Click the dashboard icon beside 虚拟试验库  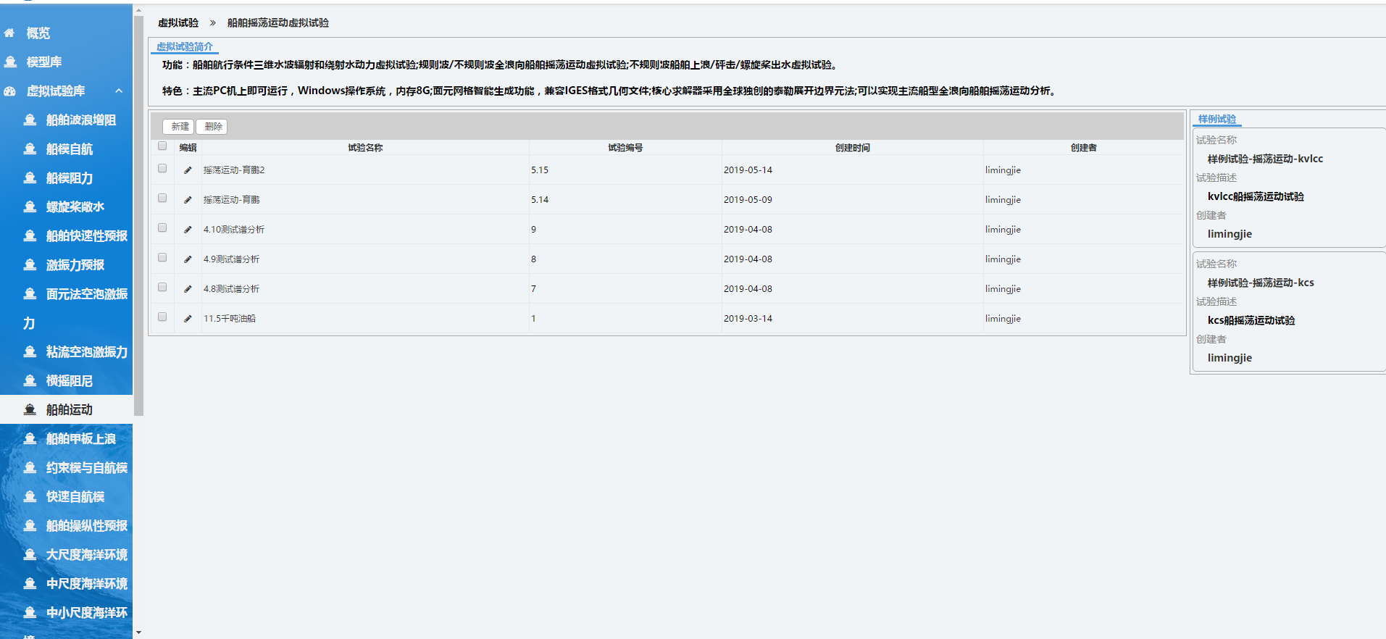[x=9, y=91]
